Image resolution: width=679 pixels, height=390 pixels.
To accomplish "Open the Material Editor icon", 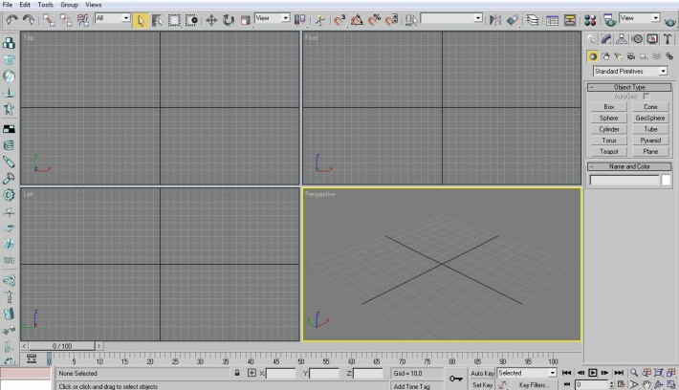I will [590, 20].
